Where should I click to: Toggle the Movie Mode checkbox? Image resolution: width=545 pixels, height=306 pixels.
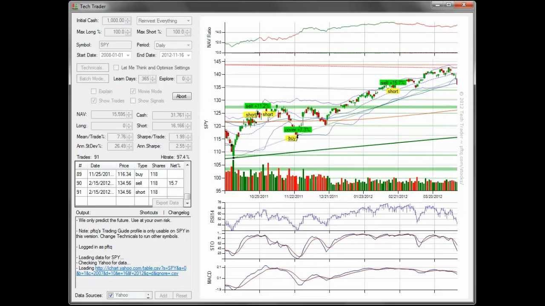133,91
